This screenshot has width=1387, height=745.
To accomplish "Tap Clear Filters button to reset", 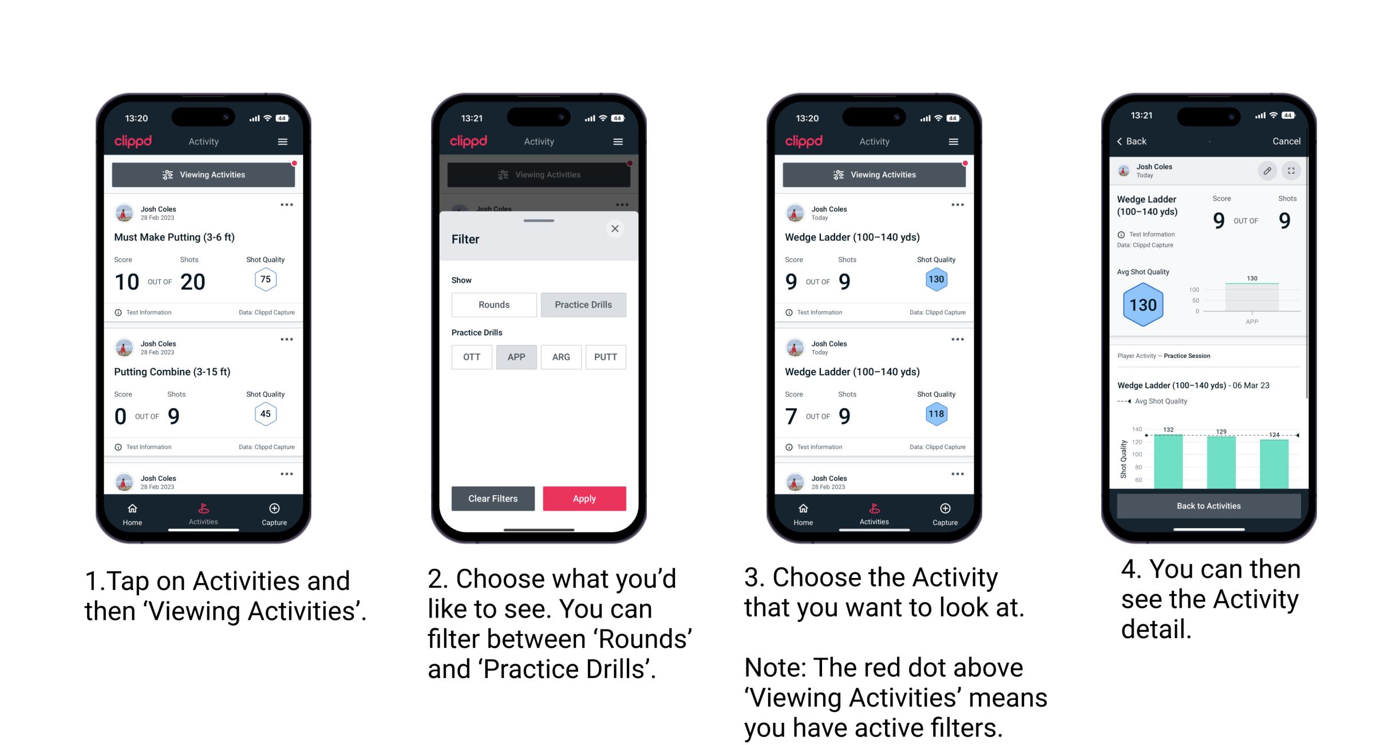I will pos(493,498).
